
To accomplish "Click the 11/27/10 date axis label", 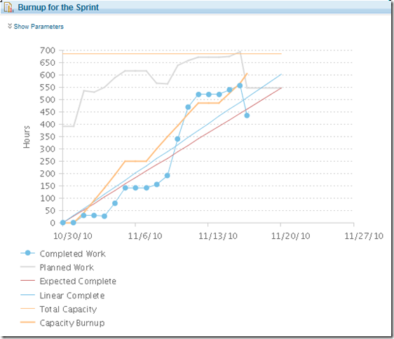I will click(364, 236).
